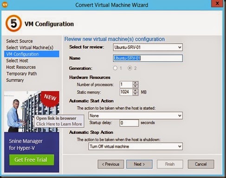Click the Get Free Trial button

(x=32, y=160)
